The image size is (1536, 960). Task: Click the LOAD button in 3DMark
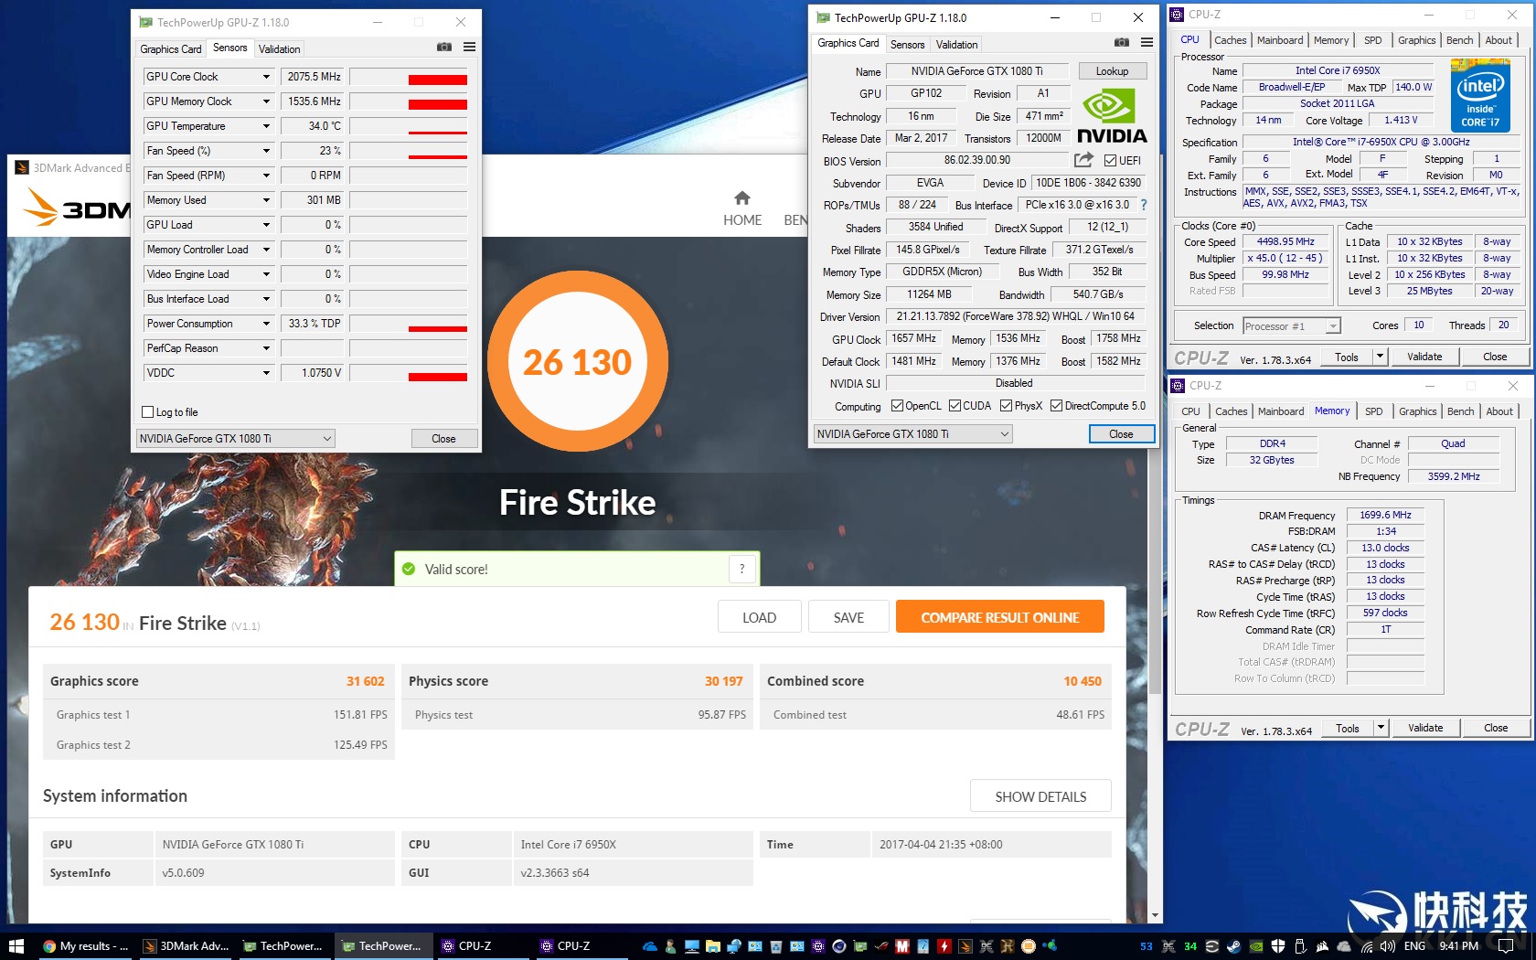click(759, 617)
